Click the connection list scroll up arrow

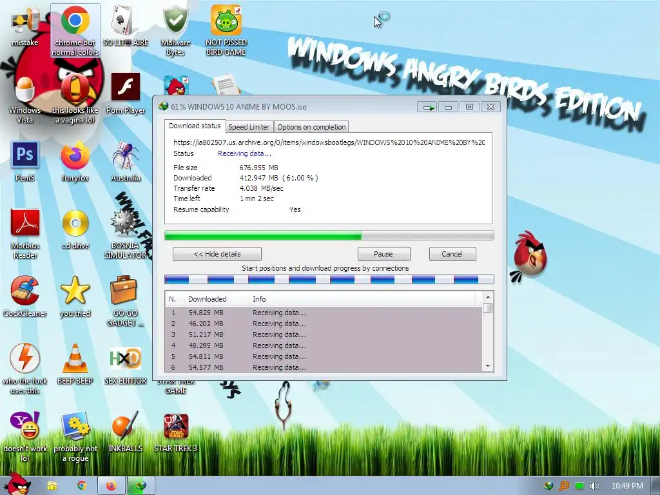pos(488,296)
